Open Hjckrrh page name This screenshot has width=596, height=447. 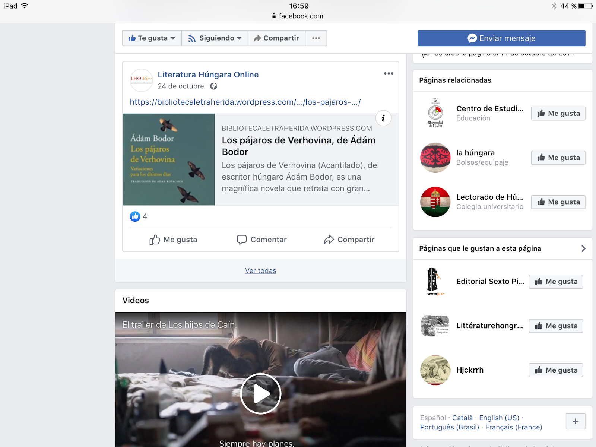pos(470,370)
